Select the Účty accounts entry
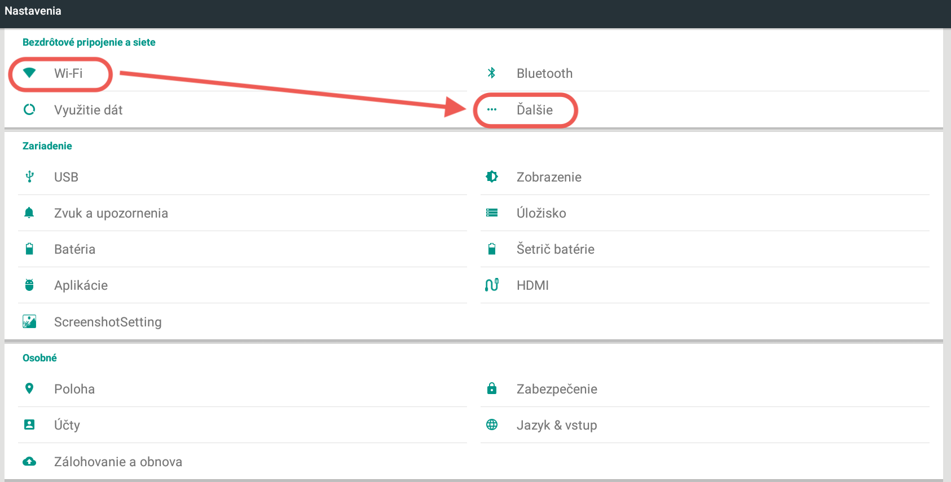The width and height of the screenshot is (951, 482). coord(67,425)
